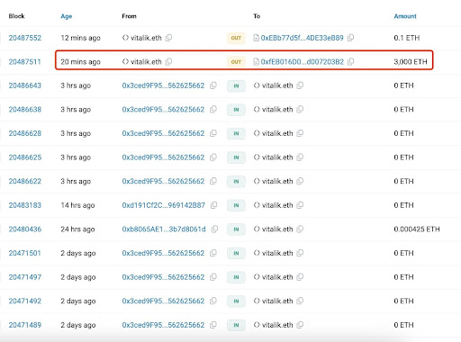Click "12 mins ago" age text
The height and width of the screenshot is (342, 461).
click(x=80, y=38)
